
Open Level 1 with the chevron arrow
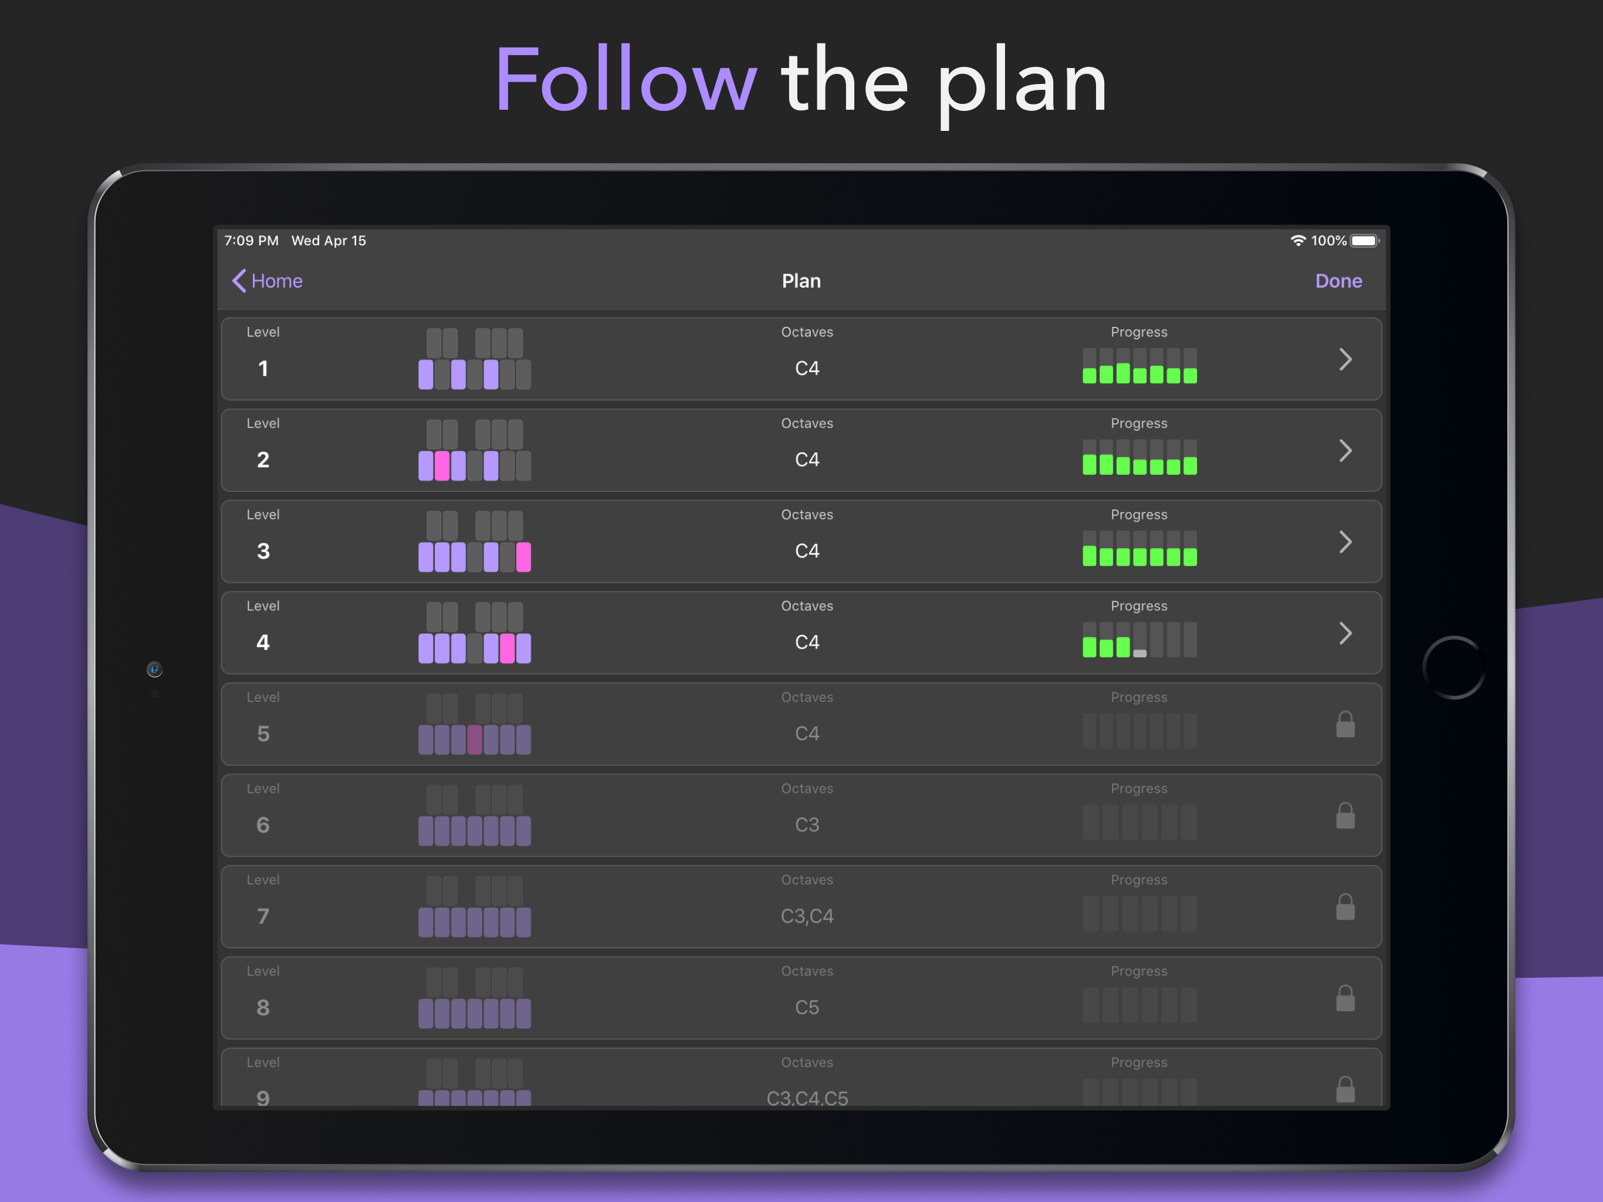point(1346,360)
